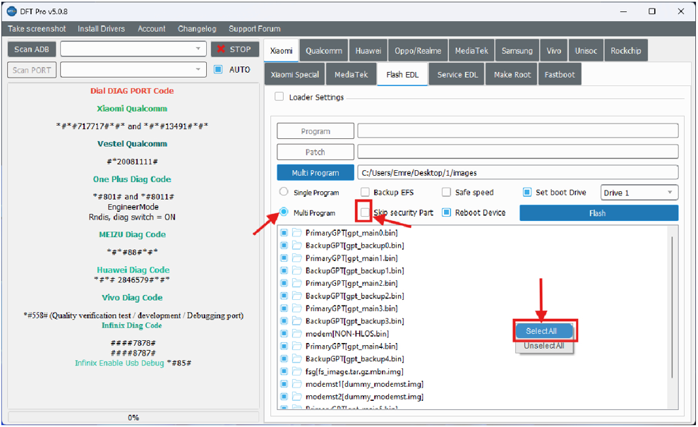Click the folder icon beside BackupGPT[gpt_backup2.bin]
This screenshot has width=698, height=427.
coord(297,296)
